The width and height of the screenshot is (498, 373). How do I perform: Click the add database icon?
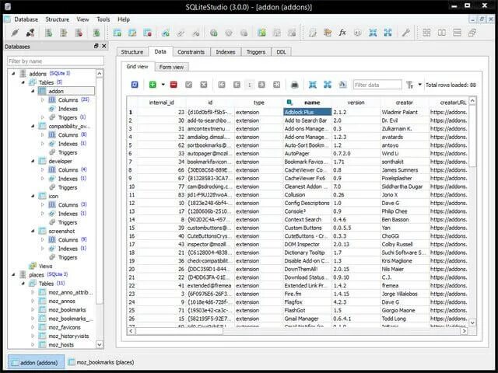pyautogui.click(x=48, y=33)
